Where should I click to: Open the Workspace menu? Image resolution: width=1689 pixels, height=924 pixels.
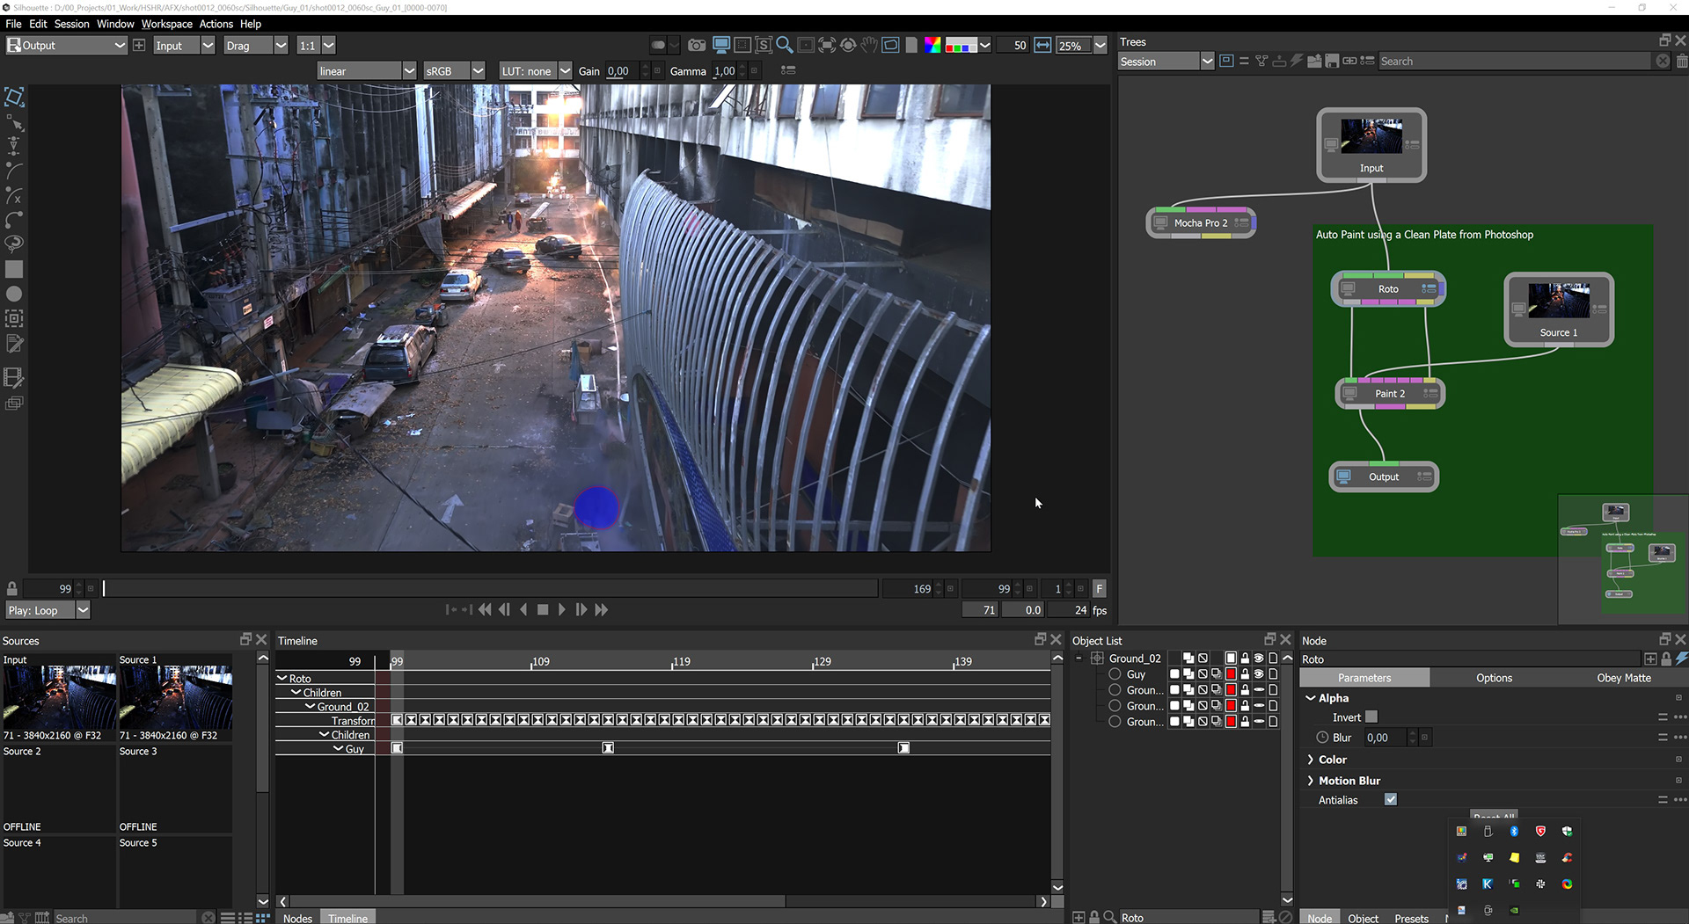(166, 24)
